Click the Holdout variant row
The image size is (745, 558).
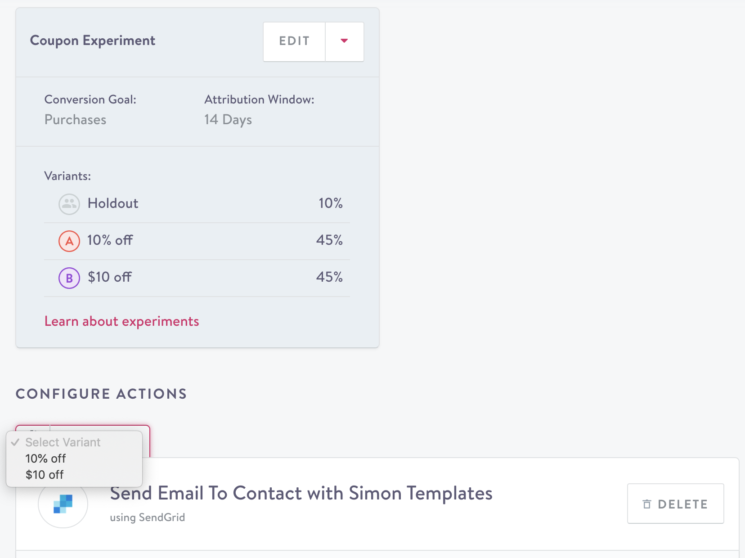(x=197, y=203)
